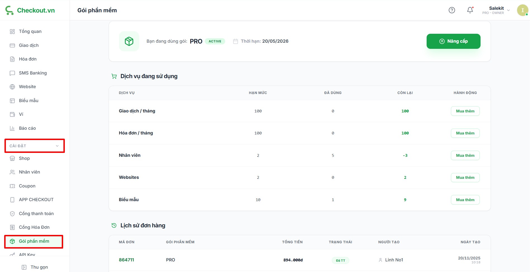530x272 pixels.
Task: Collapse the sidebar with Thu gọn
Action: [x=35, y=267]
